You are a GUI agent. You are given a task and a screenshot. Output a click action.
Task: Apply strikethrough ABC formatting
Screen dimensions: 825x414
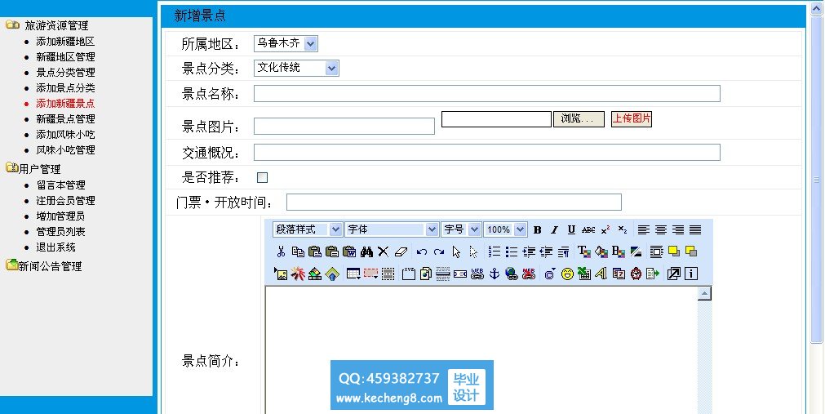coord(588,229)
